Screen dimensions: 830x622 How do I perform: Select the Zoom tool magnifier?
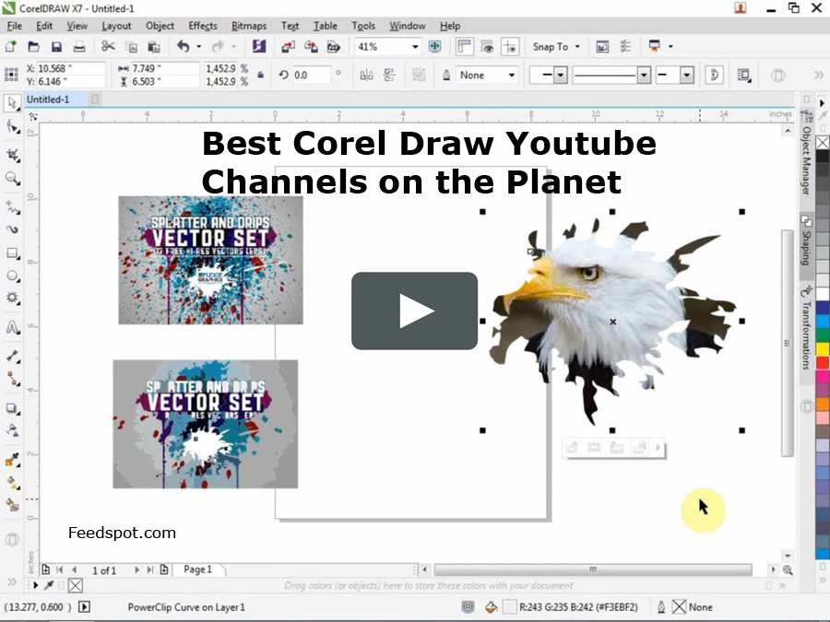pos(12,179)
